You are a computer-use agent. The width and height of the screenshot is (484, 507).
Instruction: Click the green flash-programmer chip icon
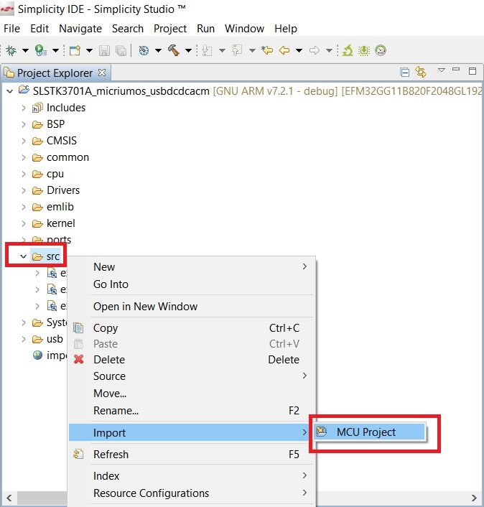pos(364,50)
